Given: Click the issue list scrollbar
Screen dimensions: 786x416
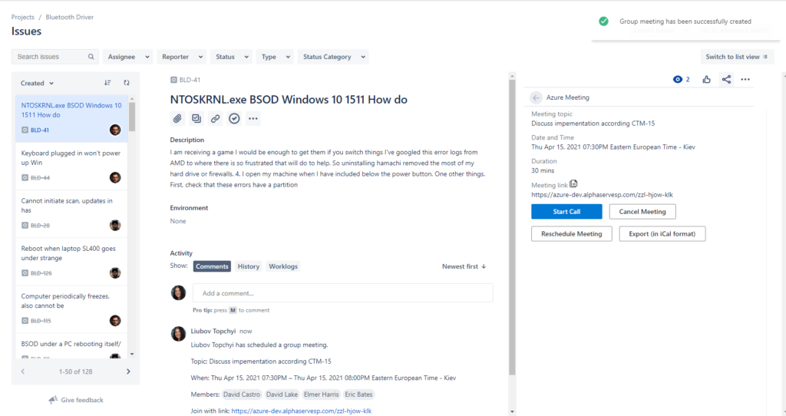Looking at the screenshot, I should tap(132, 117).
